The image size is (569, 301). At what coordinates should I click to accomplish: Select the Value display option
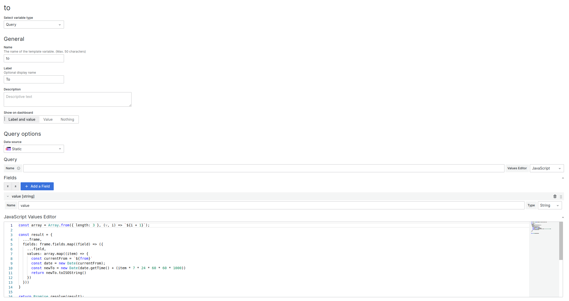pos(48,119)
